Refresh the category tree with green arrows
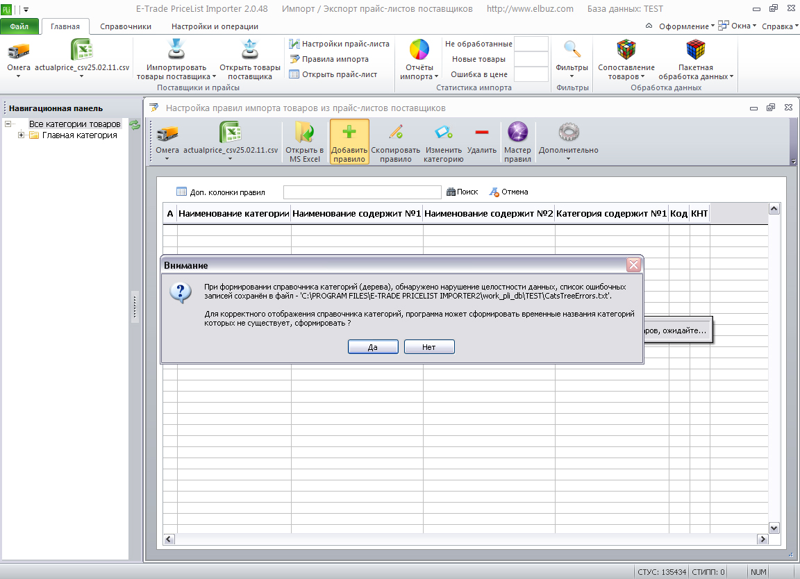Image resolution: width=800 pixels, height=579 pixels. (135, 124)
